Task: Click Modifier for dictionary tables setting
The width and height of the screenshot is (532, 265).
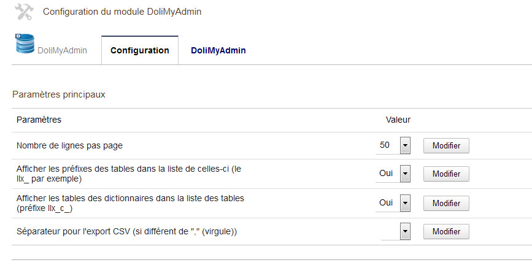Action: (446, 203)
